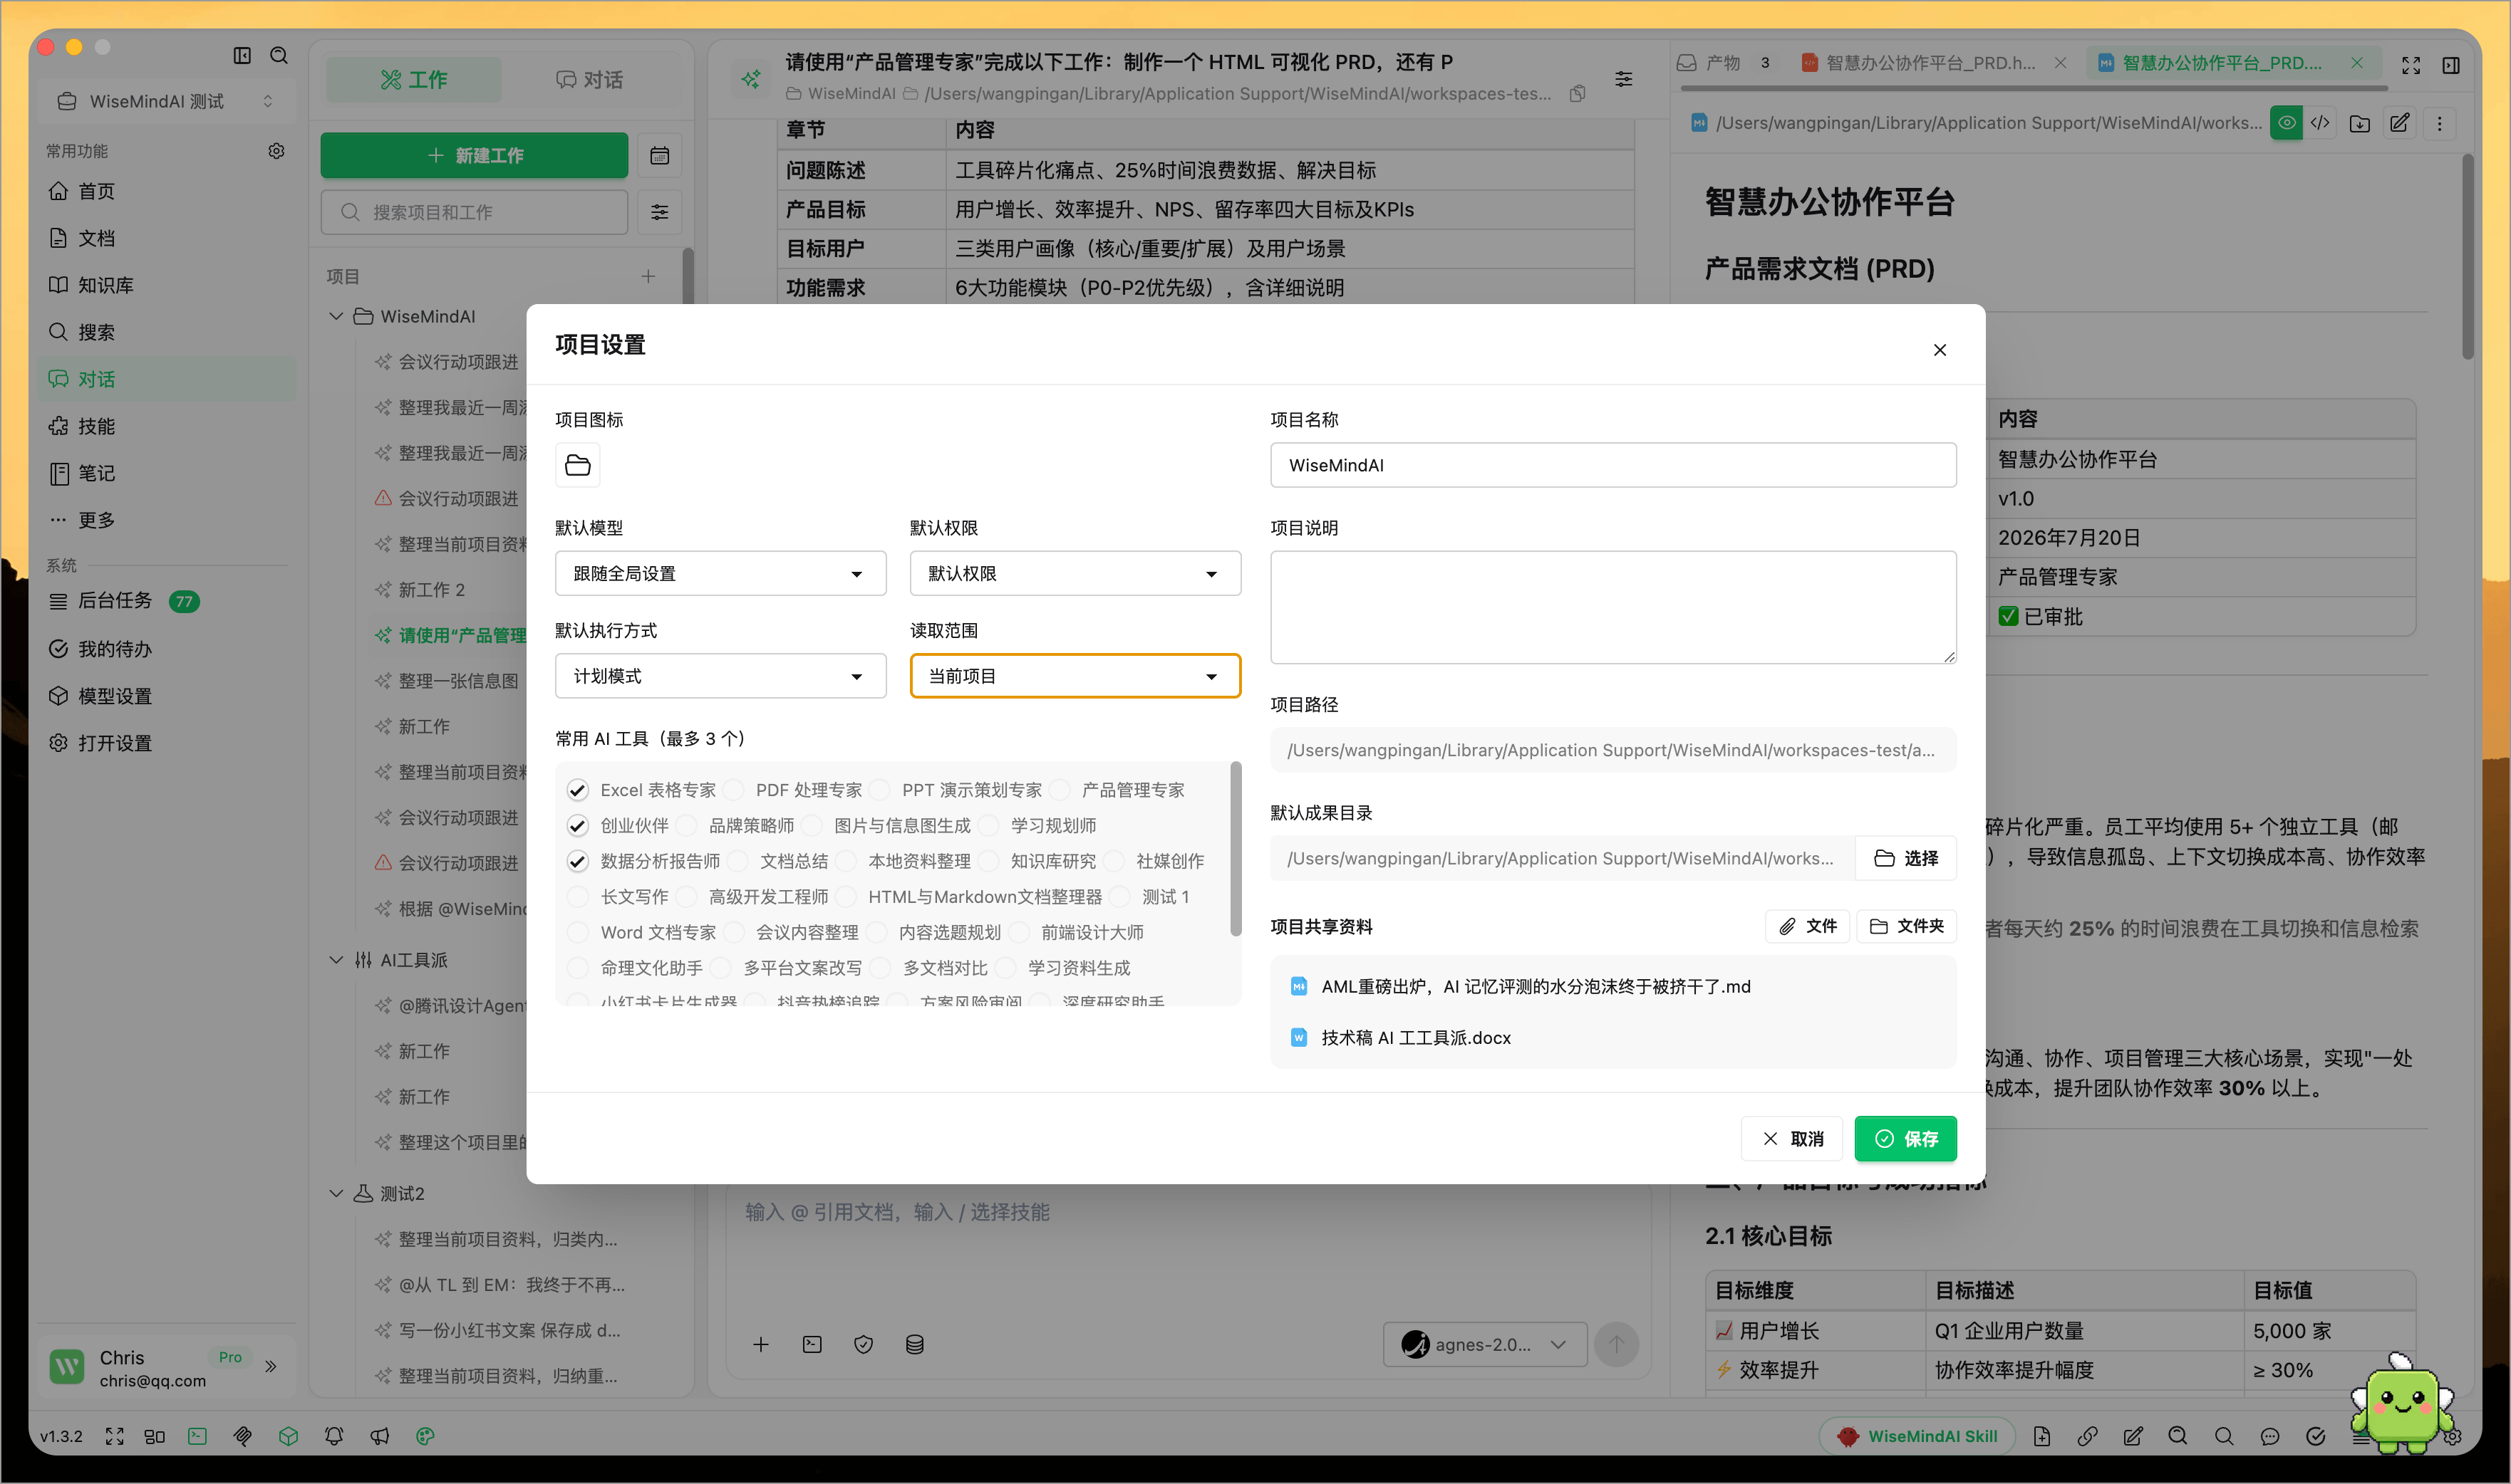This screenshot has height=1484, width=2511.
Task: Uncheck the 数据分析报告师 tool
Action: click(x=577, y=861)
